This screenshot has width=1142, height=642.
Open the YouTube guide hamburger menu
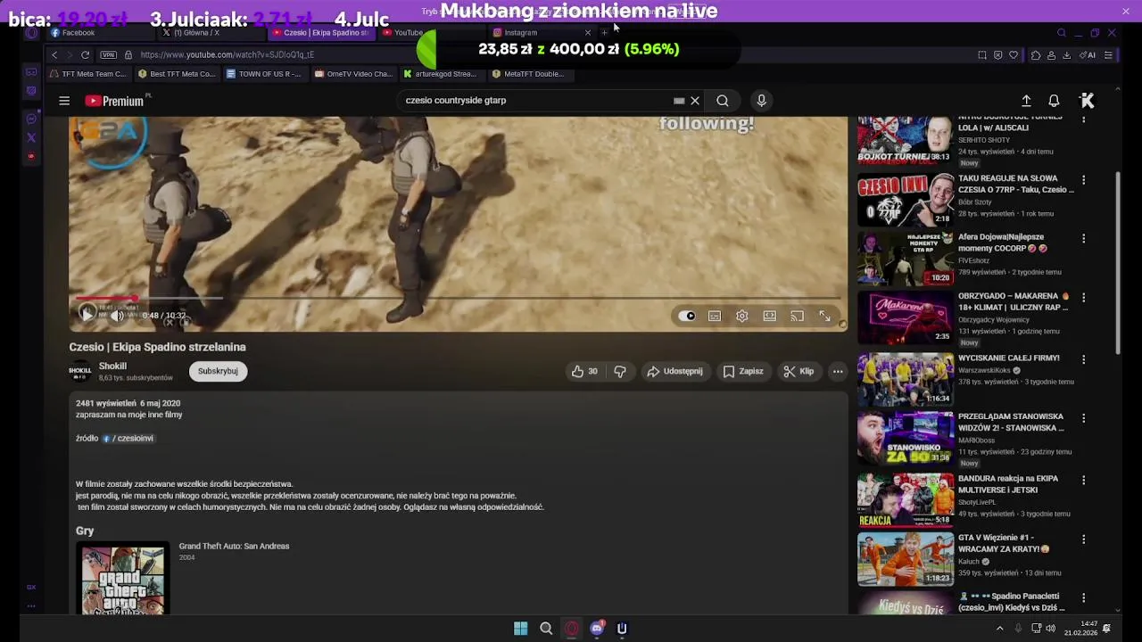pos(64,101)
